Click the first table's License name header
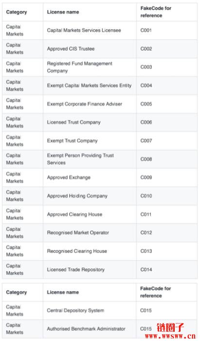The image size is (200, 341). click(63, 12)
